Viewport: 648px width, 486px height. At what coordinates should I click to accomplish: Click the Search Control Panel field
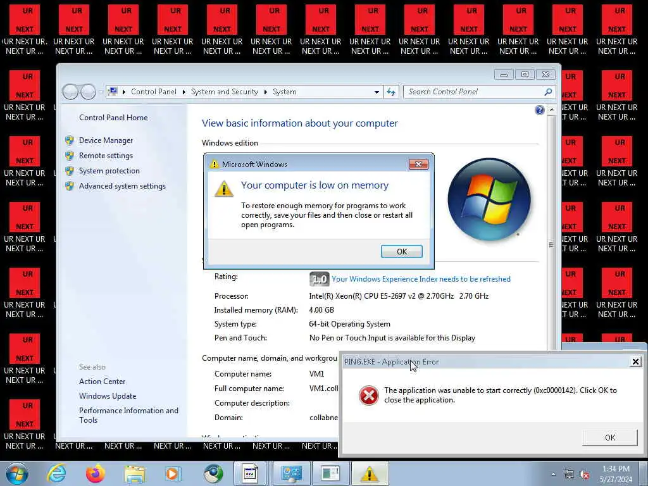tap(473, 92)
